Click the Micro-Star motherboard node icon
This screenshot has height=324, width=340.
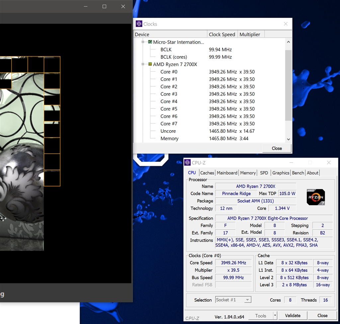[150, 42]
